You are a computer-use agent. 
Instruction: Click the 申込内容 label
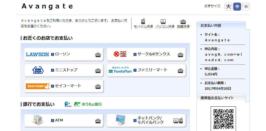coord(212,49)
